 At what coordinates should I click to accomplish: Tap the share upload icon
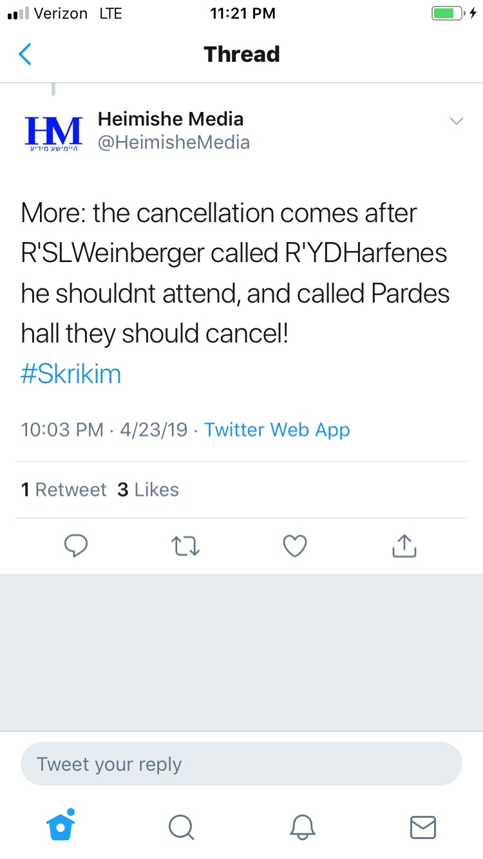[x=404, y=547]
